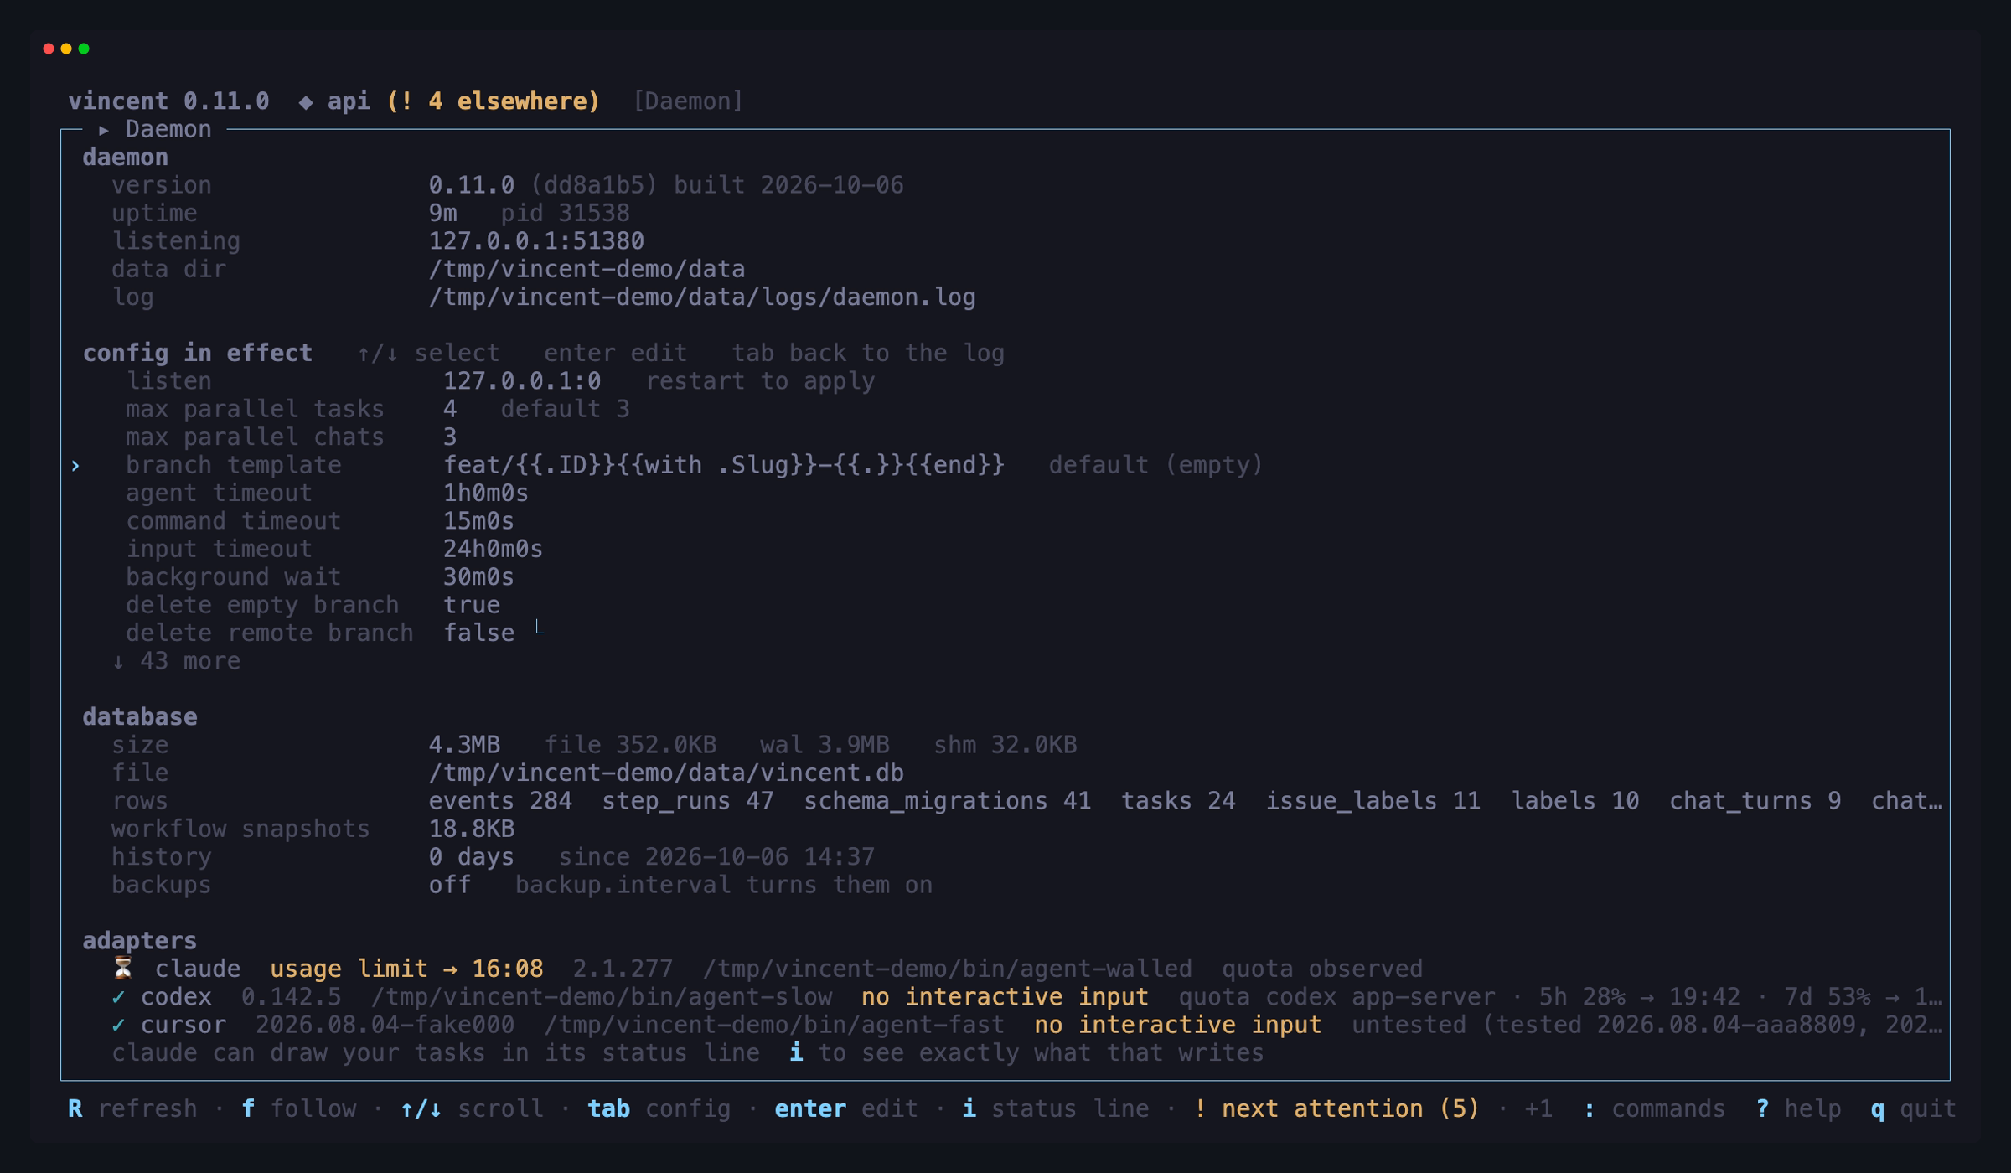Viewport: 2011px width, 1173px height.
Task: Click the selection chevron beside branch template
Action: click(x=75, y=466)
